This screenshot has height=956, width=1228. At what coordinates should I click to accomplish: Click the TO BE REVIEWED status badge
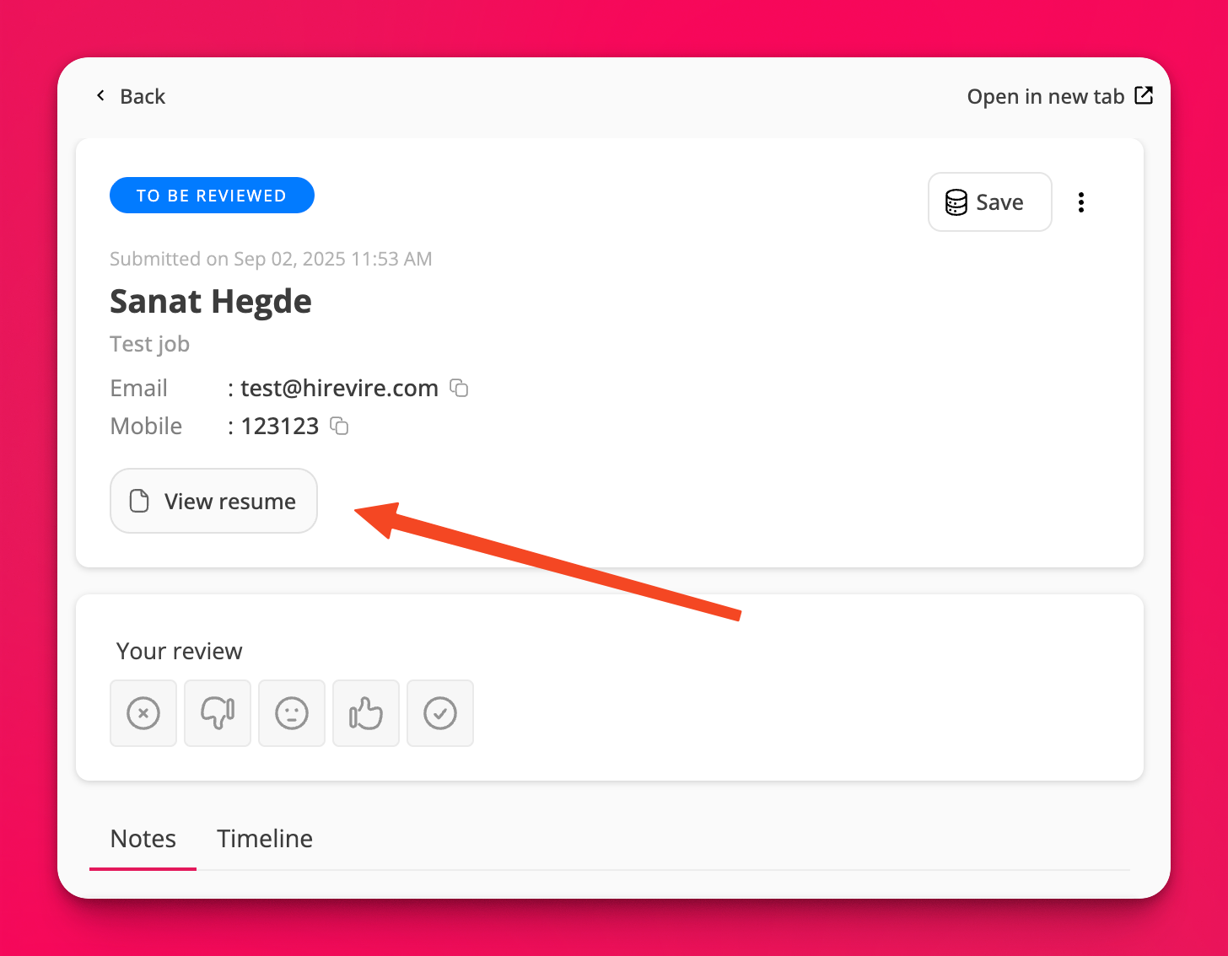(x=212, y=196)
